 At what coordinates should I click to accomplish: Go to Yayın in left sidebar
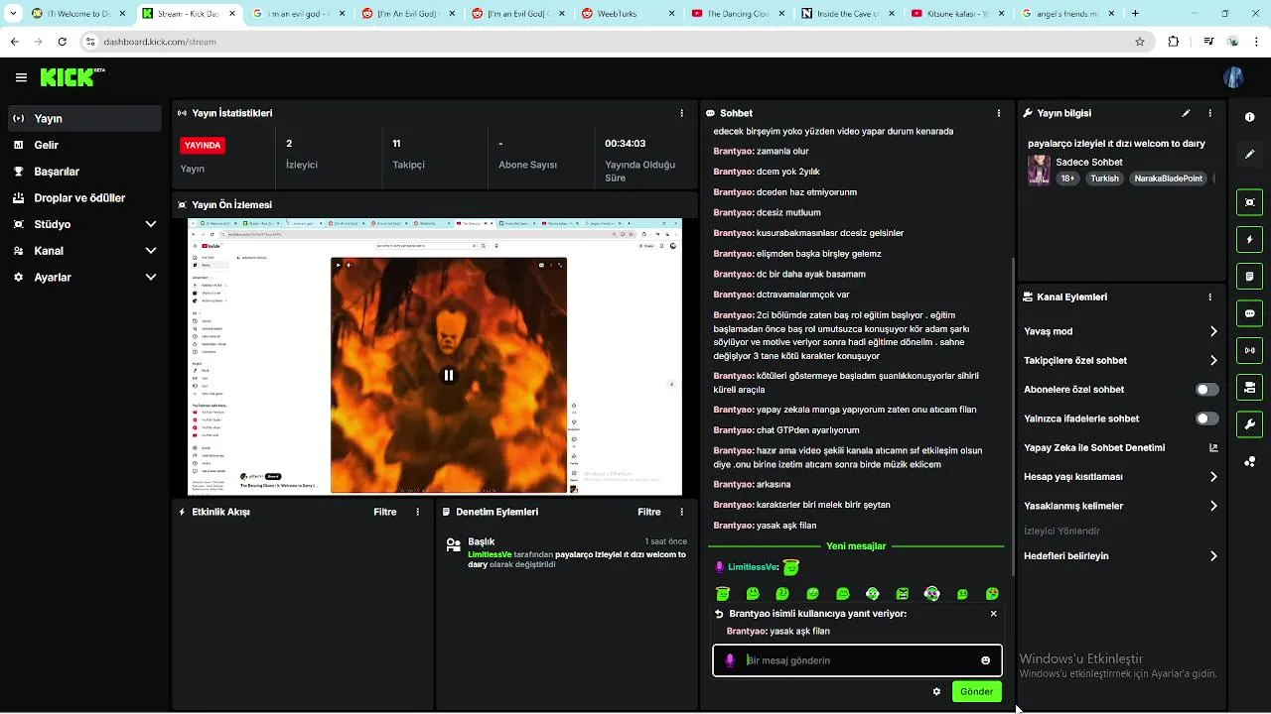pos(84,118)
